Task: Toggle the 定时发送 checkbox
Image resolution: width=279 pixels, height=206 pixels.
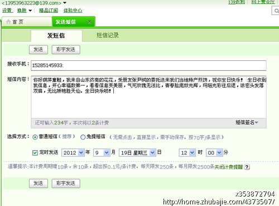Action: click(x=35, y=153)
